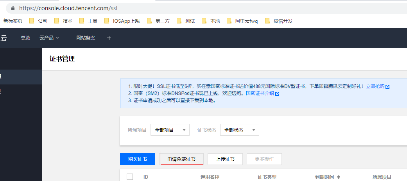This screenshot has height=181, width=407.
Task: Click external link icon after 国密证书介绍
Action: (x=277, y=93)
